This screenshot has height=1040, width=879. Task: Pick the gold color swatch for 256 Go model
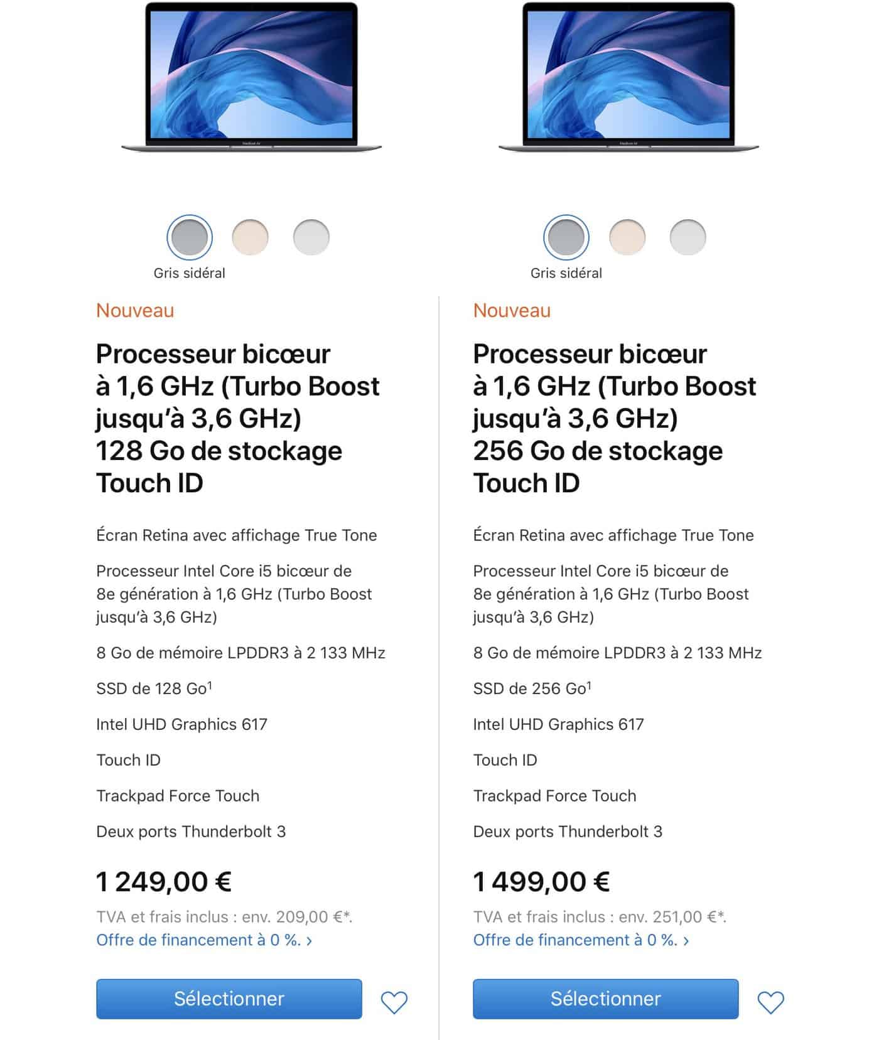click(627, 238)
